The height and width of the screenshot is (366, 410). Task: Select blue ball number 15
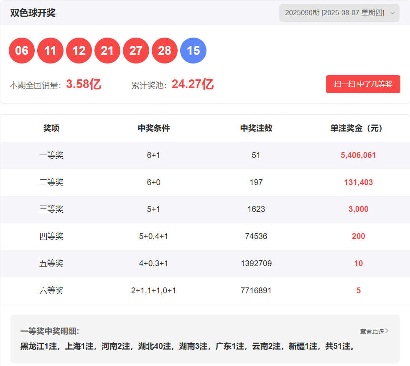193,51
